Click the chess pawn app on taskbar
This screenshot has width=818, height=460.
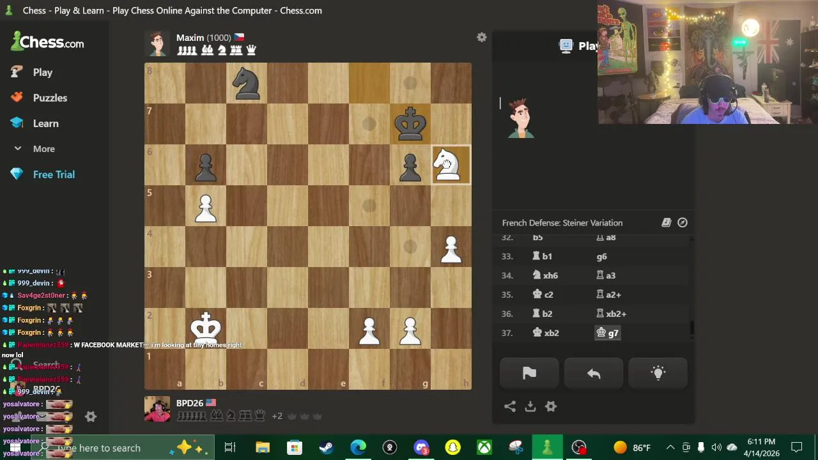point(547,448)
